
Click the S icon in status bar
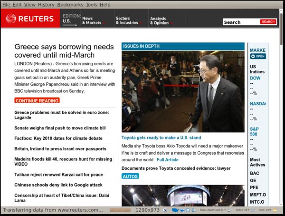165,210
